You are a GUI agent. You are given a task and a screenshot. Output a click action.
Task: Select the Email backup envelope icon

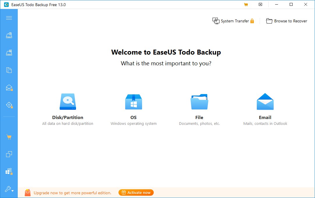(x=265, y=101)
